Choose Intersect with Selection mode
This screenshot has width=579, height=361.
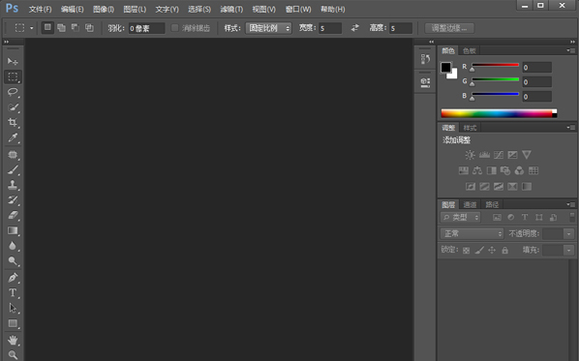(x=89, y=28)
